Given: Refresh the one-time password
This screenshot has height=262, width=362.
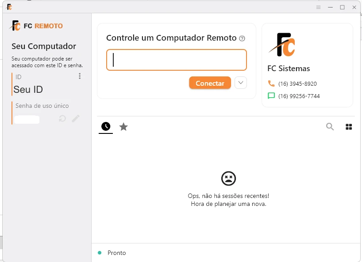Looking at the screenshot, I should coord(62,119).
